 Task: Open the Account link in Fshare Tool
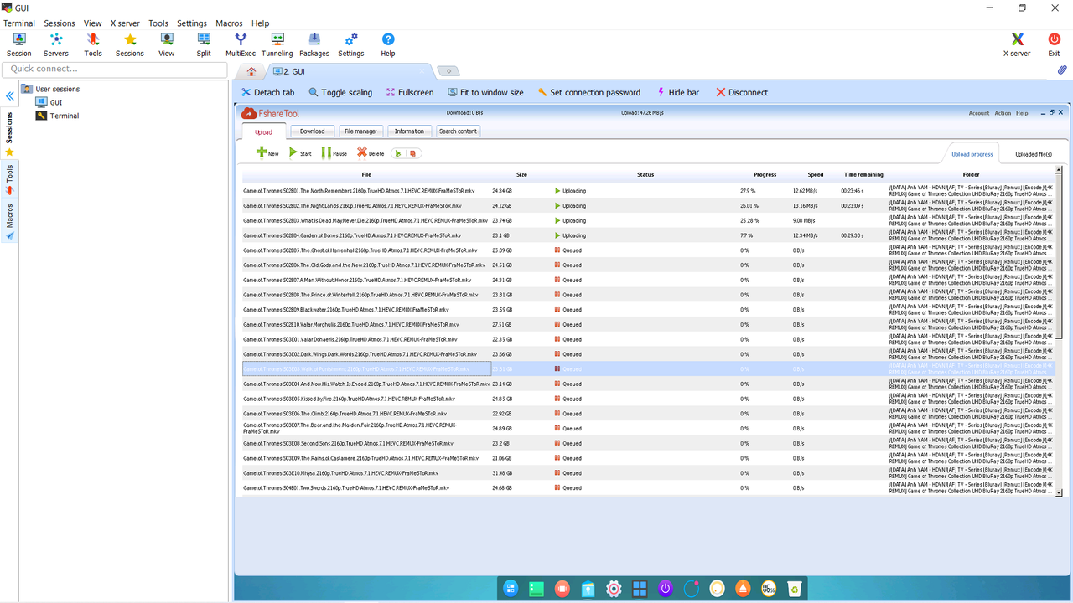click(978, 113)
